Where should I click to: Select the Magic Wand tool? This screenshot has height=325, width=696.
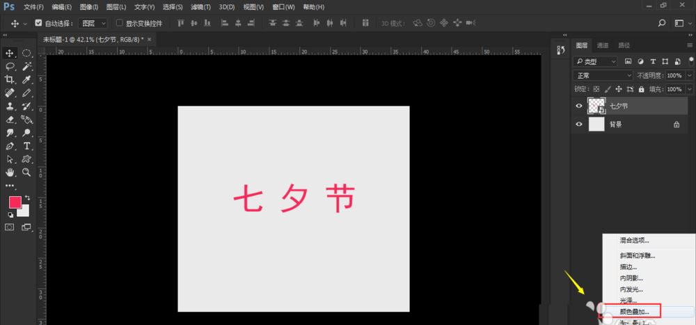[x=26, y=67]
